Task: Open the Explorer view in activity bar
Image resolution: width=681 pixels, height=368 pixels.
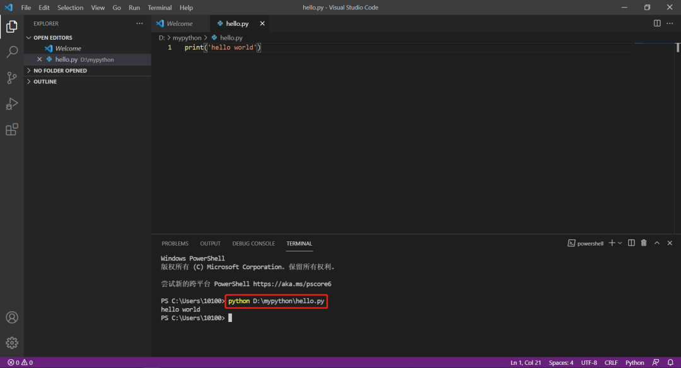Action: pyautogui.click(x=12, y=26)
